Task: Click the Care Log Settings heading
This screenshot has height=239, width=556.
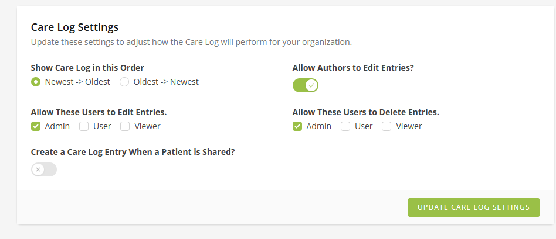Action: 74,27
